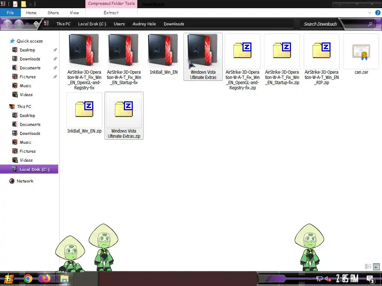Show hidden tray icons chevron
The width and height of the screenshot is (382, 286).
pos(310,279)
